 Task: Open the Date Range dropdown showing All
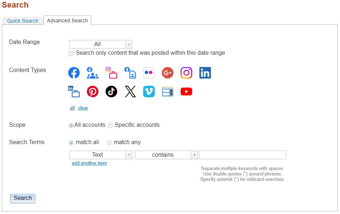(101, 44)
